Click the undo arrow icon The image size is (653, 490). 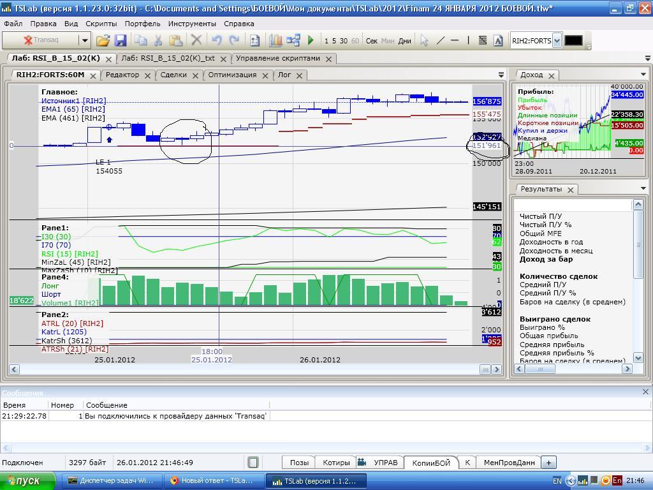coord(216,40)
